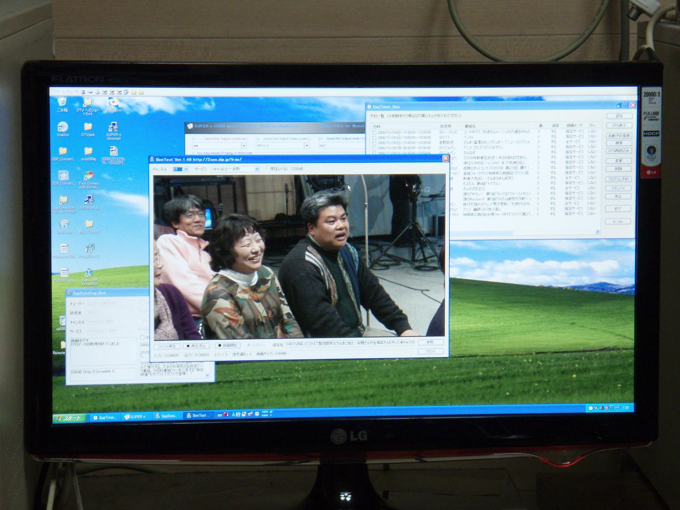Screen dimensions: 680x510
Task: Select the Remote desktop icon at left edge
Action: point(59,348)
